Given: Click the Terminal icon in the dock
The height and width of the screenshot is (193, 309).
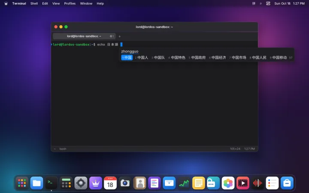Looking at the screenshot, I should (51, 183).
